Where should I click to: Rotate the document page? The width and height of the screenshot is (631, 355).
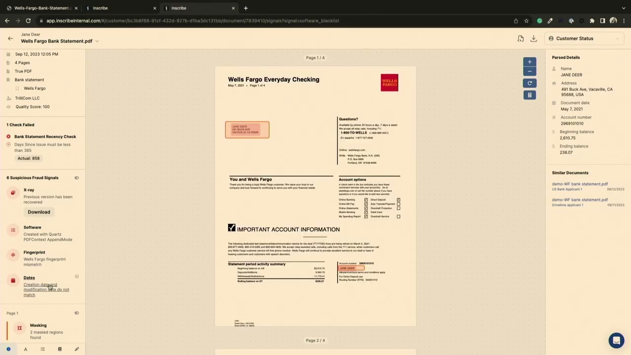(x=529, y=83)
